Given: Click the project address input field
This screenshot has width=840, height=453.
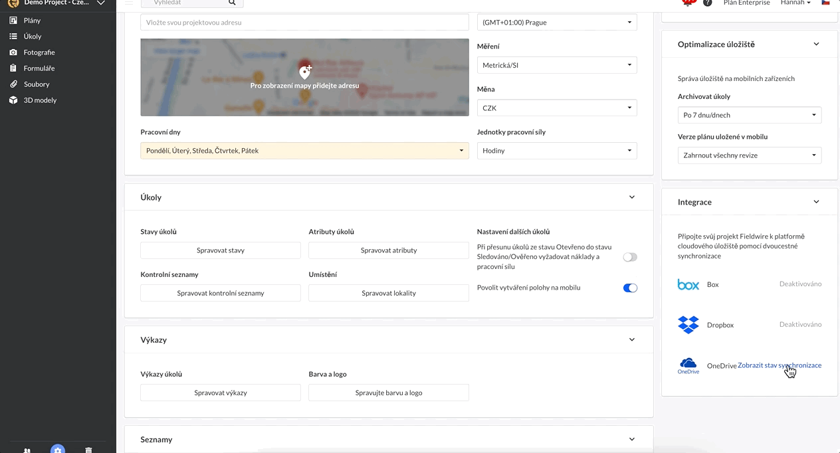Looking at the screenshot, I should pyautogui.click(x=304, y=23).
